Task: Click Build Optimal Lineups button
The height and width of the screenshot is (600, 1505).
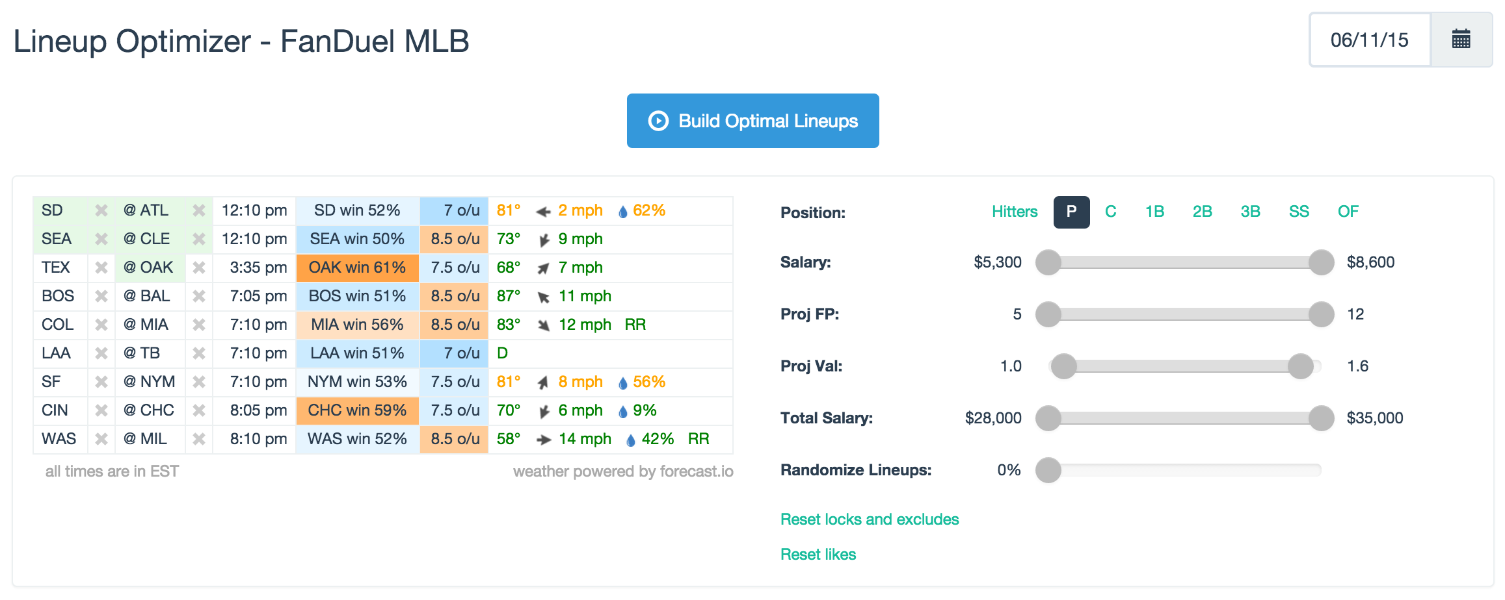Action: tap(752, 121)
